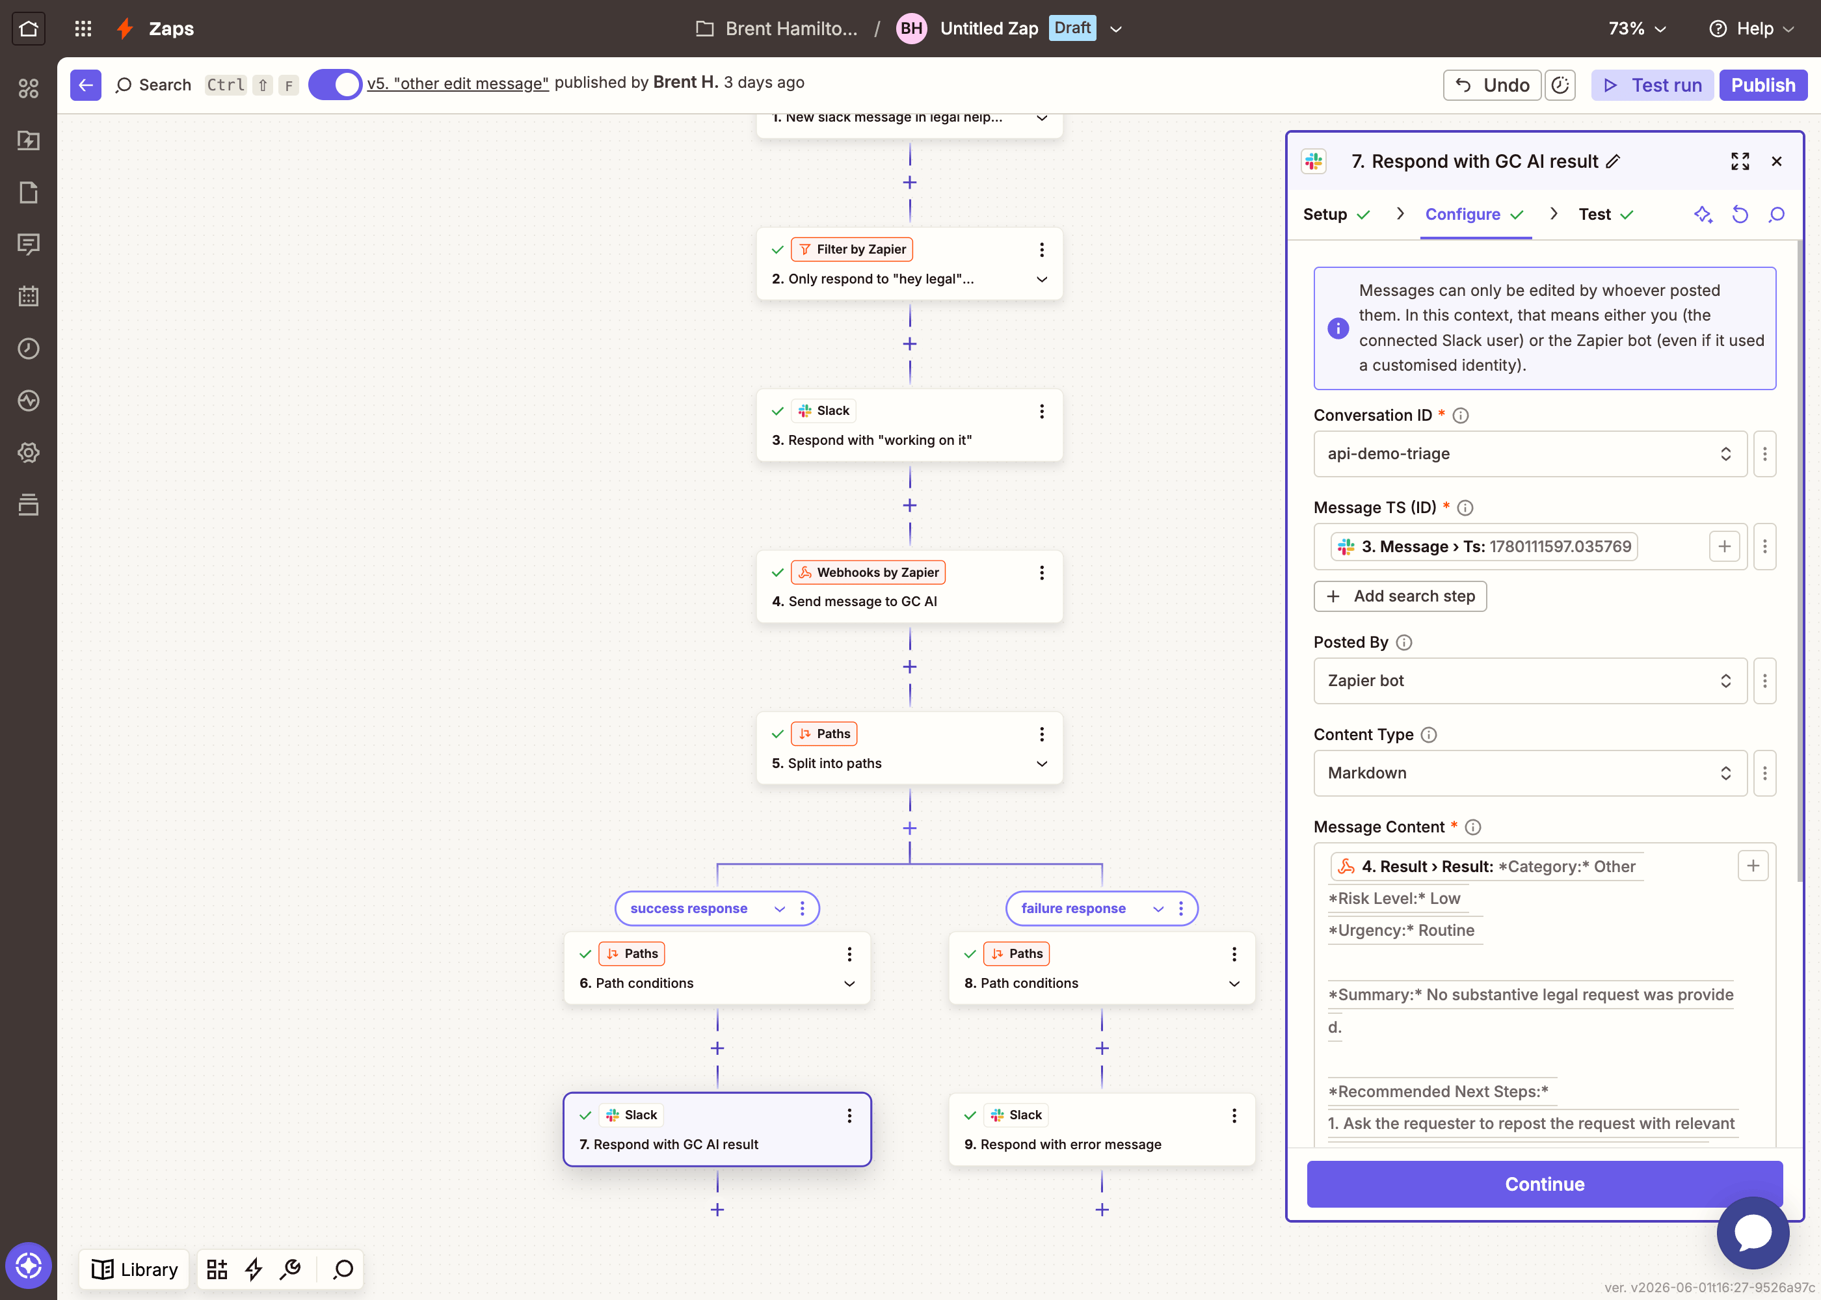Open the settings gear sidebar icon
Viewport: 1821px width, 1300px height.
29,452
